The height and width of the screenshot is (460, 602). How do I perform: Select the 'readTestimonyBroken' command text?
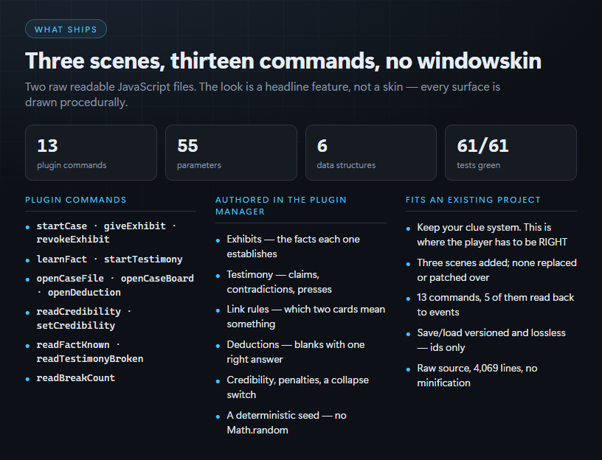[90, 359]
